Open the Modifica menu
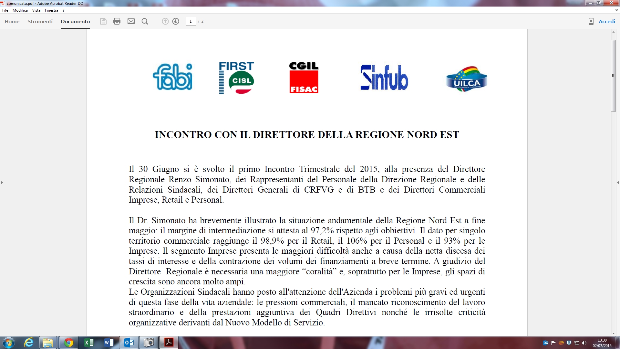620x349 pixels. (x=20, y=10)
